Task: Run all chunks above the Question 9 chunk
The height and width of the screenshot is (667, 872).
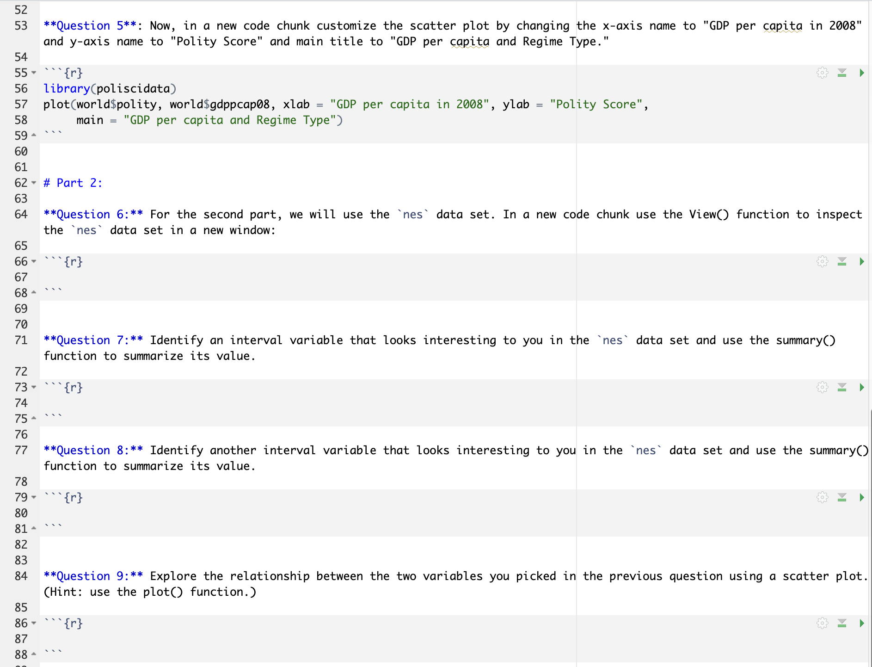Action: tap(842, 623)
